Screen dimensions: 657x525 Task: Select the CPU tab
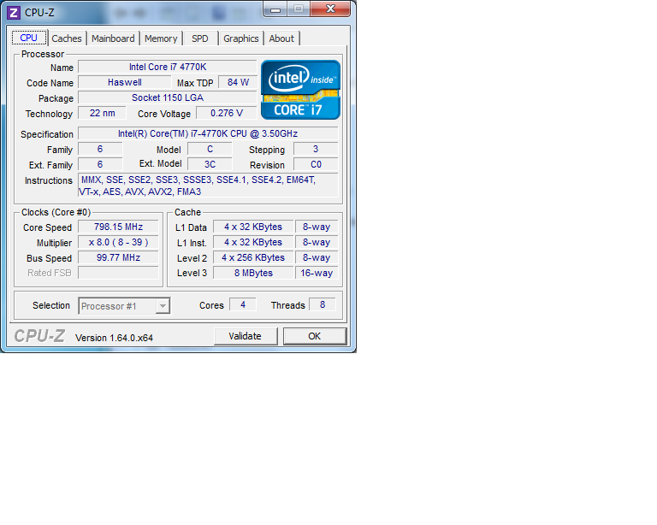point(28,38)
